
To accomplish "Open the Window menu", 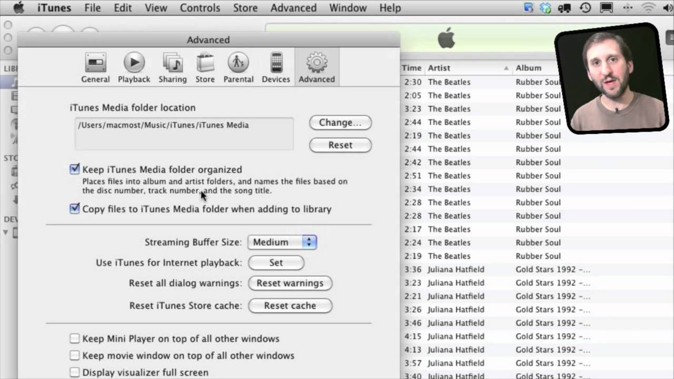I will [348, 8].
